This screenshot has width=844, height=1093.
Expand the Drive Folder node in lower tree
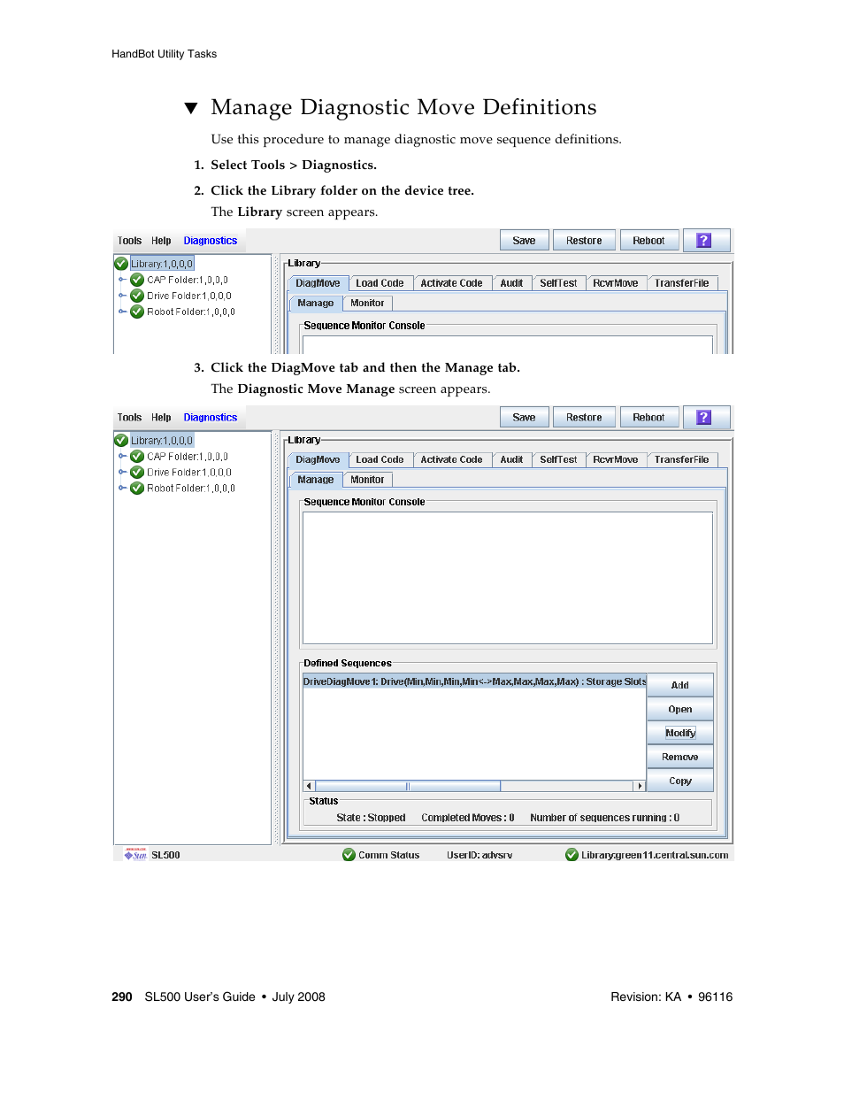(x=122, y=473)
